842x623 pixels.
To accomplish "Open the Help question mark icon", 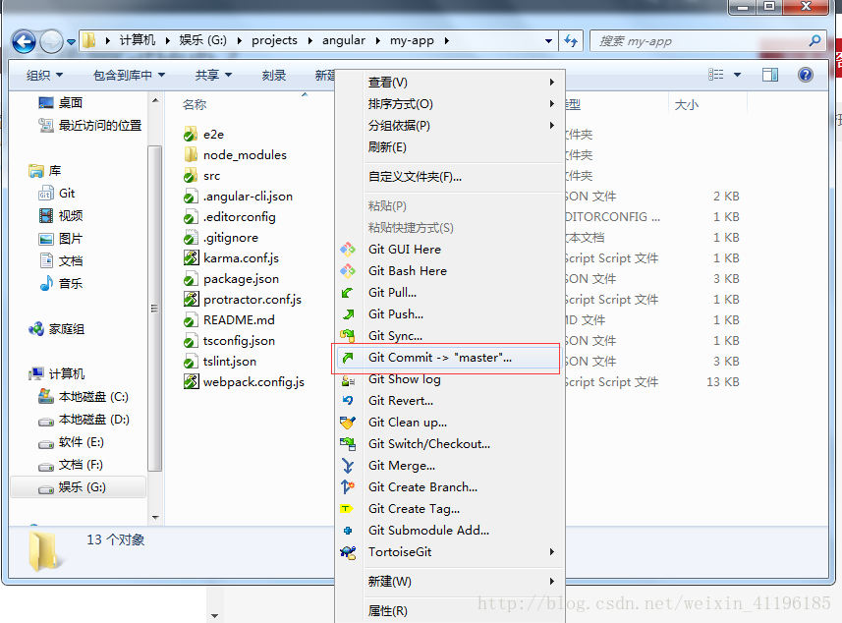I will [805, 75].
